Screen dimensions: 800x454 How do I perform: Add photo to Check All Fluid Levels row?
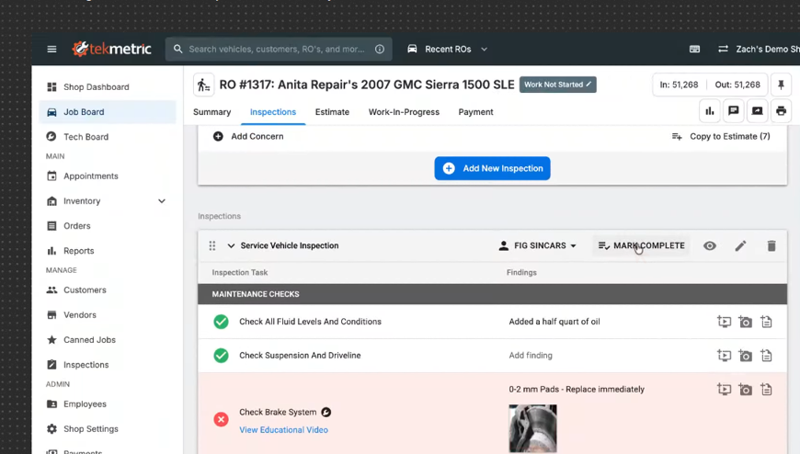[746, 322]
